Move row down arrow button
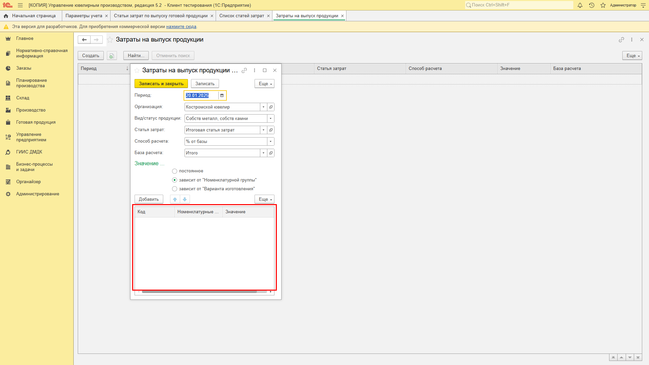 pos(185,199)
